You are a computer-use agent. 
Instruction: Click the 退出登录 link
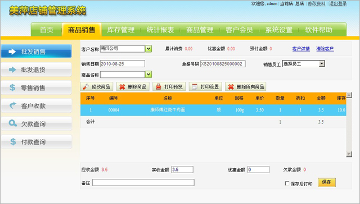tap(338, 4)
